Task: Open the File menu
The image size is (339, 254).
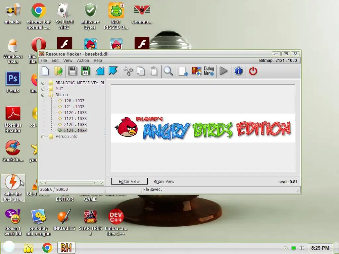Action: tap(44, 61)
